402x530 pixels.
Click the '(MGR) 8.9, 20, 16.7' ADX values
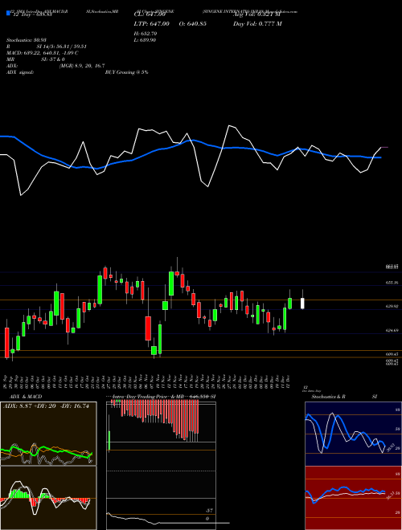click(x=82, y=66)
